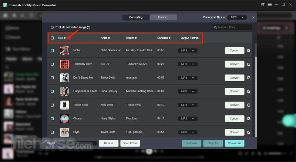Image resolution: width=296 pixels, height=162 pixels.
Task: Open Cherry output format dropdown
Action: pos(188,119)
